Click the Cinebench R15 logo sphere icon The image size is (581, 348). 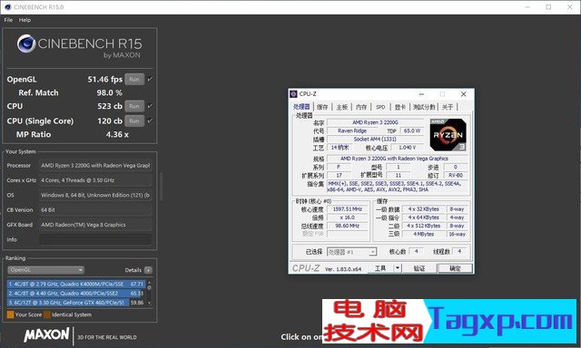[x=26, y=43]
